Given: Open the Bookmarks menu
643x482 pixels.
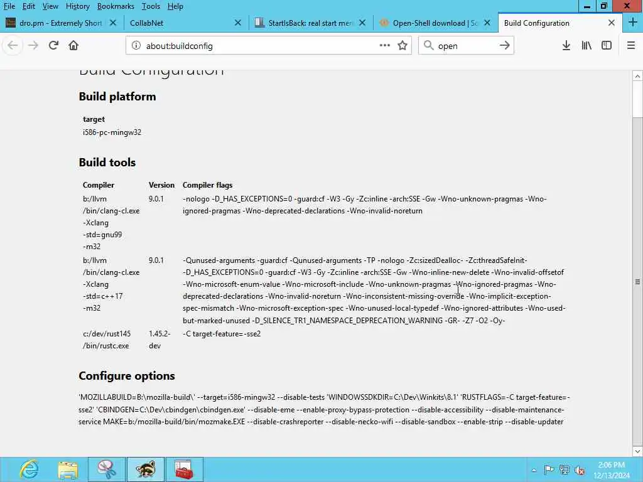Looking at the screenshot, I should tap(116, 6).
